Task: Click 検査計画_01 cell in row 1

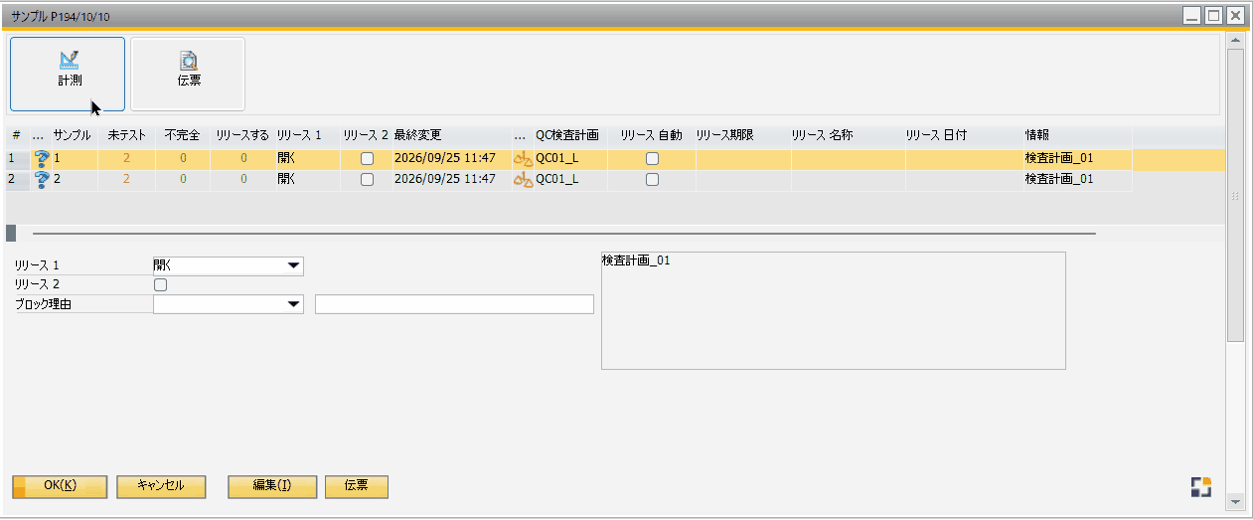Action: tap(1078, 158)
